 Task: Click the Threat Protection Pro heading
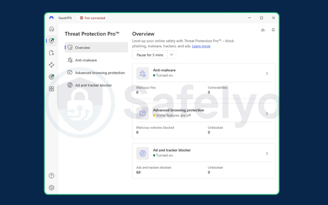pyautogui.click(x=92, y=34)
